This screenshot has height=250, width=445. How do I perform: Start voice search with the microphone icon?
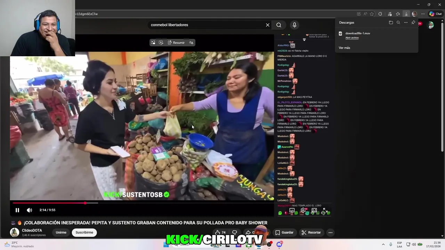click(x=294, y=25)
